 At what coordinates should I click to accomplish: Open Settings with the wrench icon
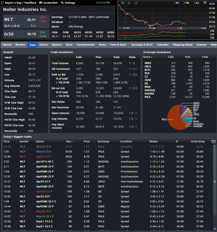(68, 3)
